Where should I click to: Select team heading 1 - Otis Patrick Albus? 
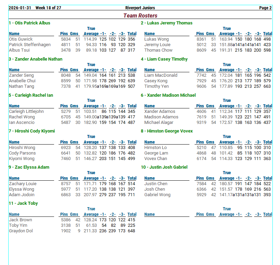pos(30,23)
